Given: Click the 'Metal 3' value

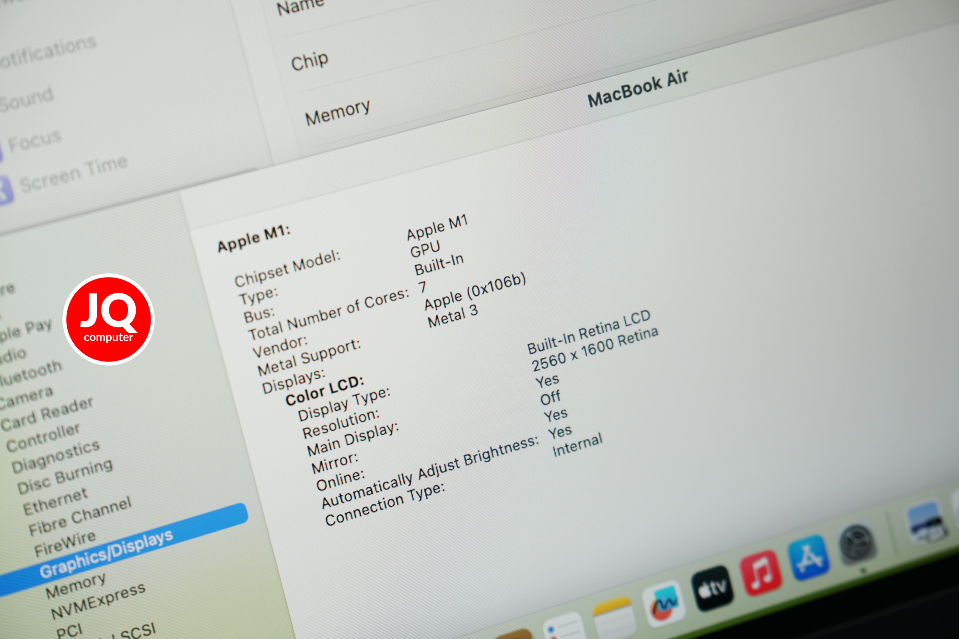Looking at the screenshot, I should [453, 317].
